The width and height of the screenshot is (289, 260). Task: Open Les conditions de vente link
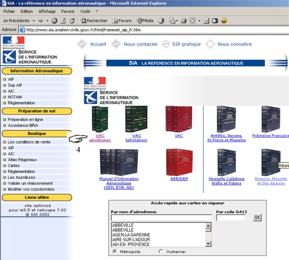[x=29, y=142]
